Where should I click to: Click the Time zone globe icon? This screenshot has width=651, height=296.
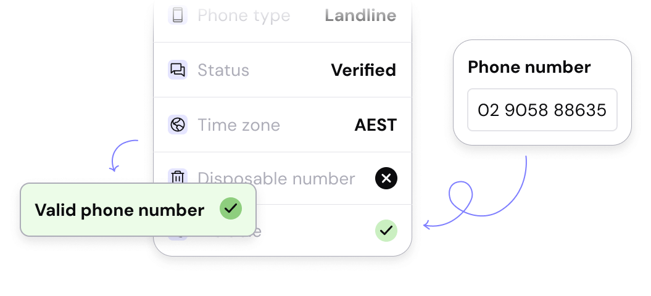click(x=178, y=125)
